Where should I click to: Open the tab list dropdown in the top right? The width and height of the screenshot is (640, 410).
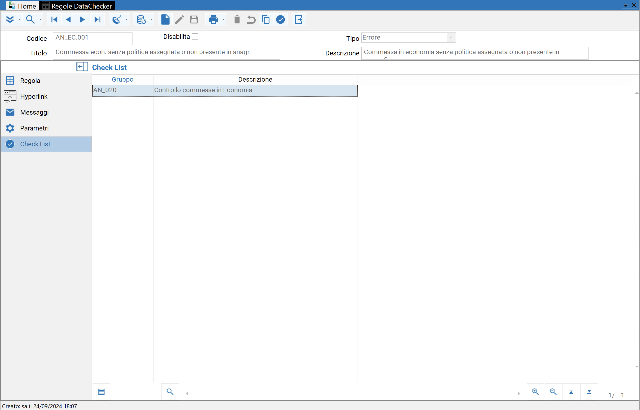625,6
